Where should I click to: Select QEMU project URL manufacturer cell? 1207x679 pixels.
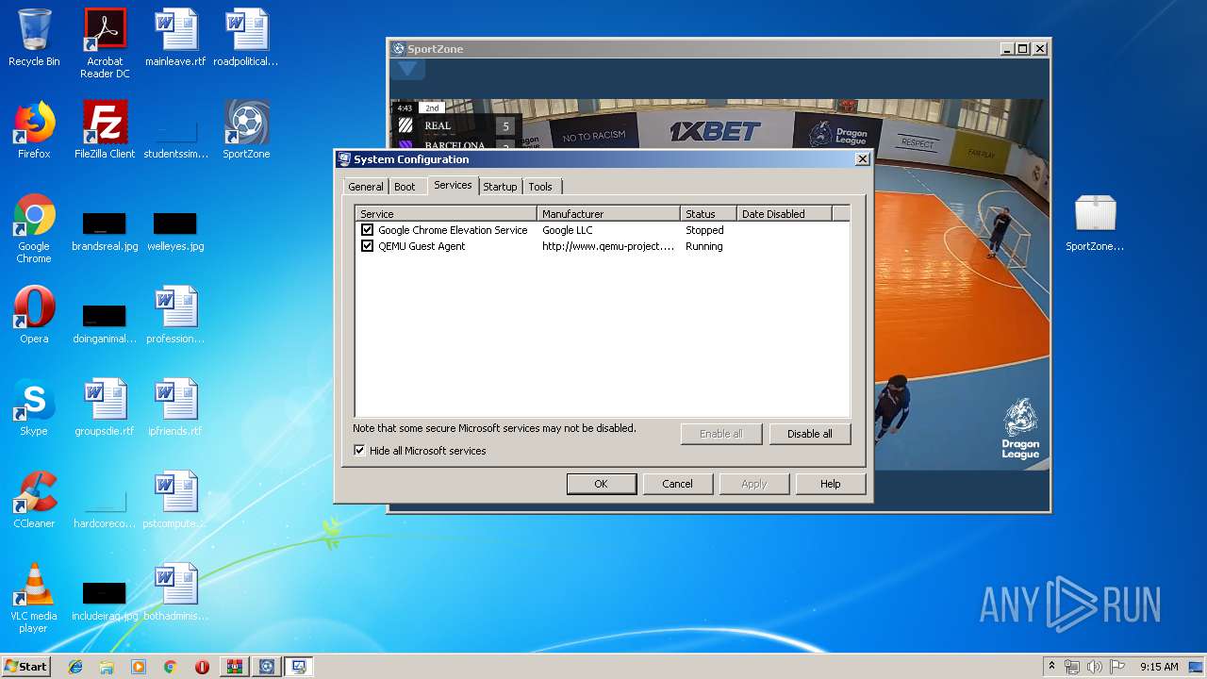[608, 246]
